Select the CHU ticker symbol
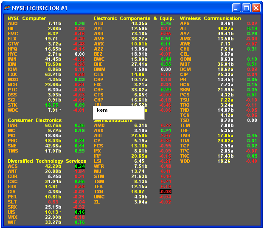Viewport: 264px width, 229px height. tap(185, 49)
